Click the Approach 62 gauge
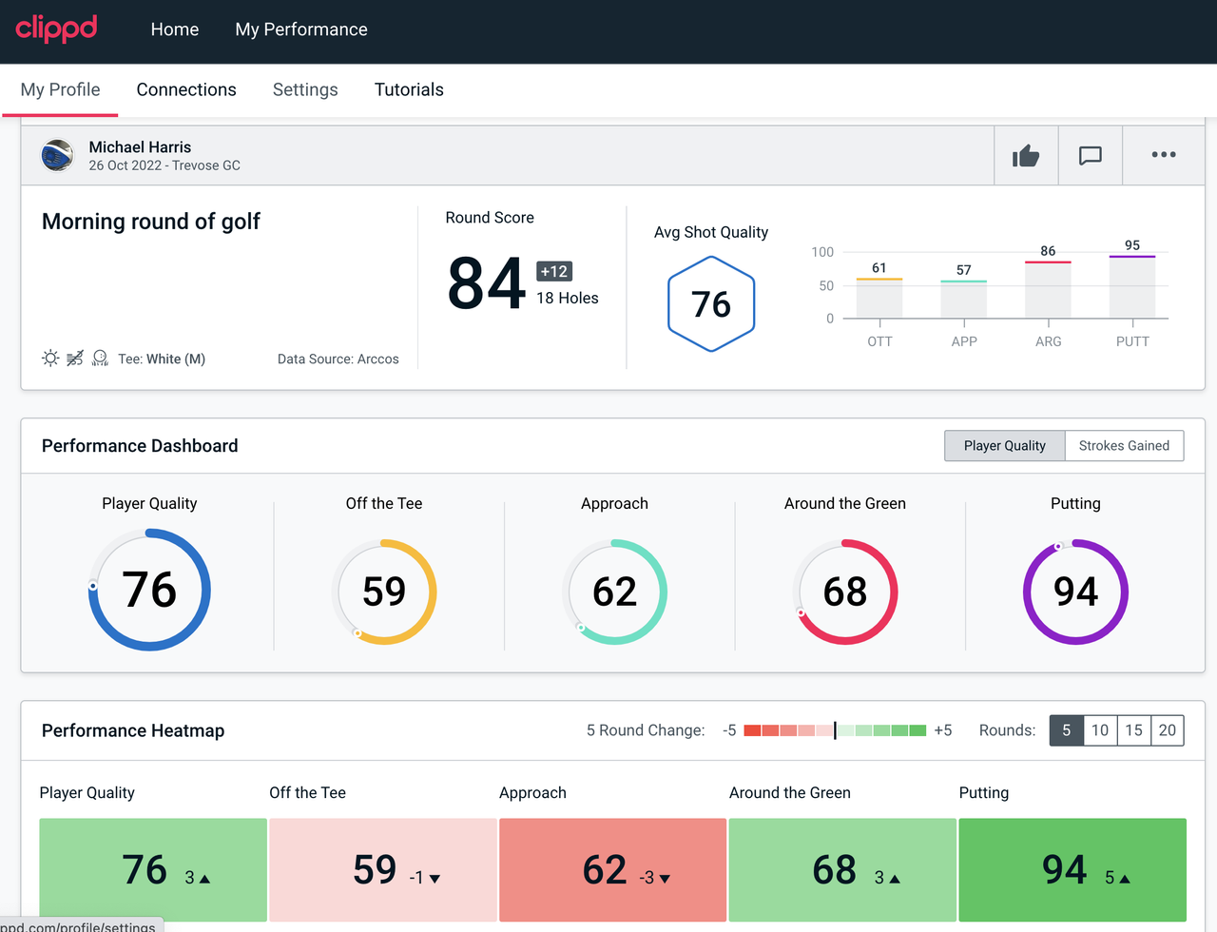The image size is (1217, 932). 614,592
